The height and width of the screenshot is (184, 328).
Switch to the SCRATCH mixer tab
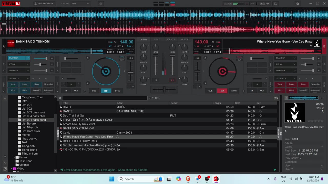pyautogui.click(x=171, y=39)
